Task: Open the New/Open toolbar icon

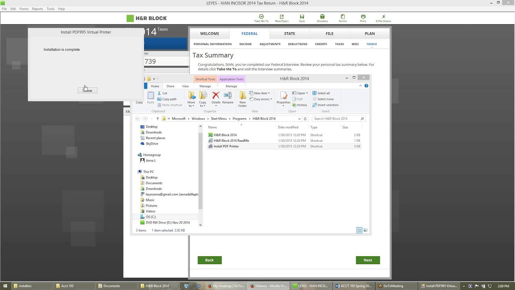Action: [x=282, y=18]
